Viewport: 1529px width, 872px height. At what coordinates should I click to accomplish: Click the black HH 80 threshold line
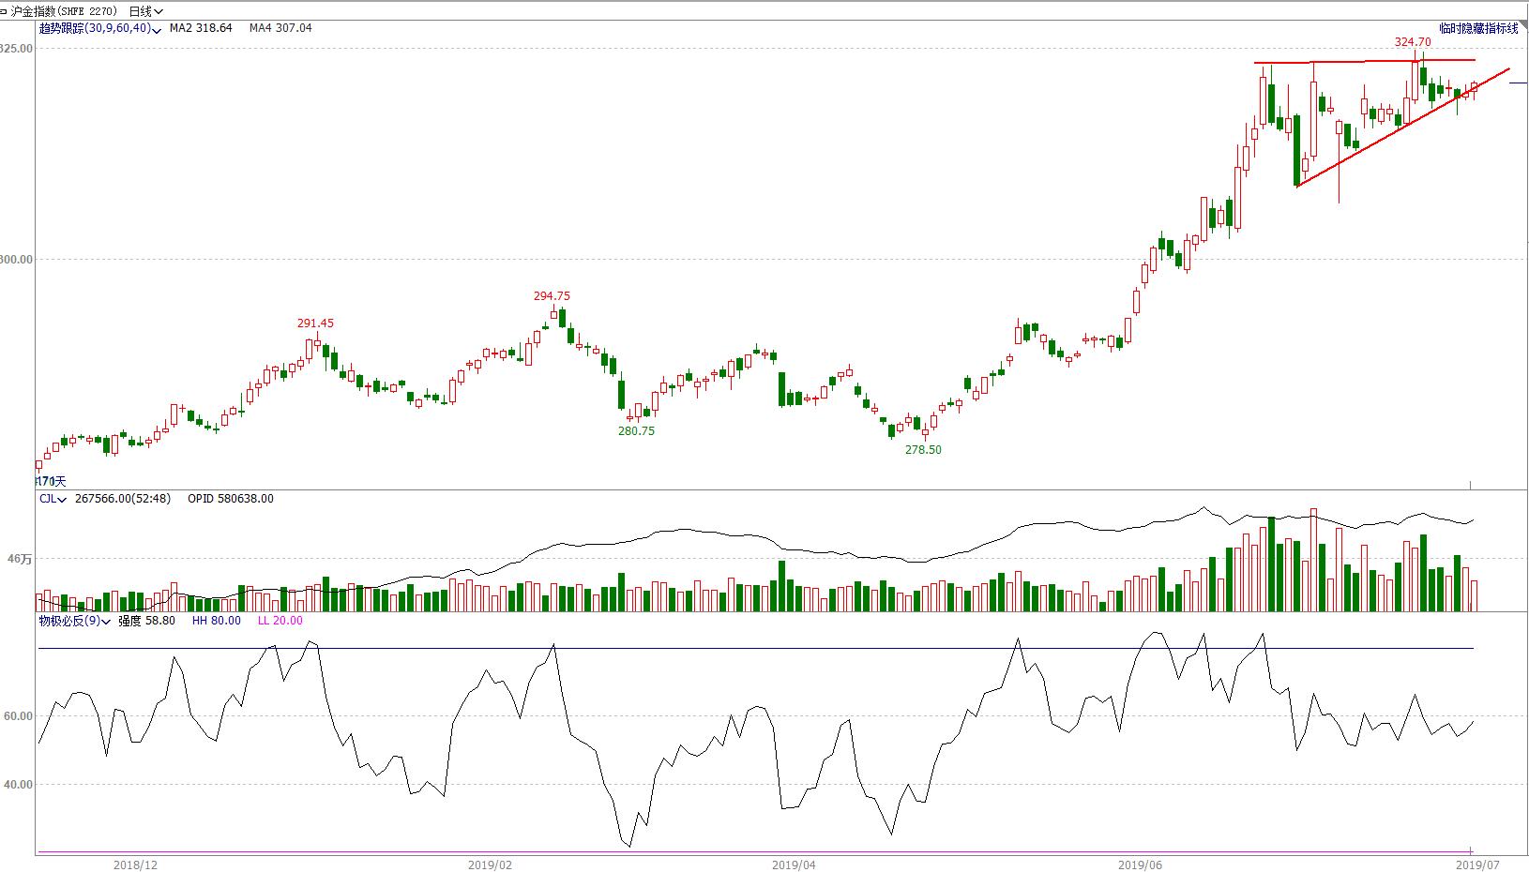[x=755, y=648]
